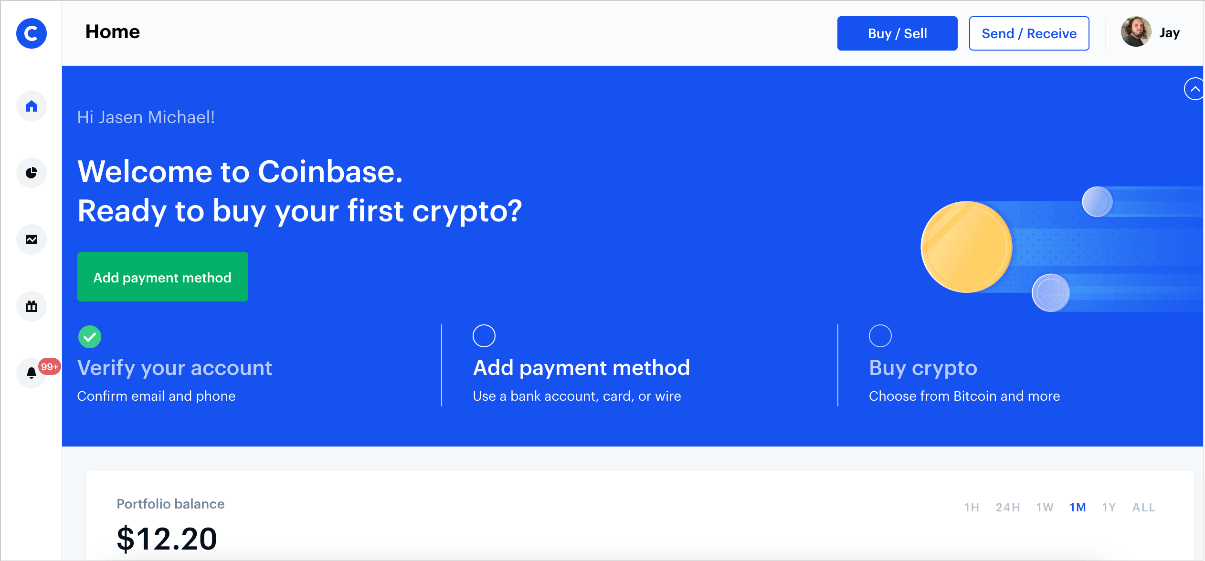Click Jay's profile avatar photo
The width and height of the screenshot is (1205, 561).
[1136, 32]
